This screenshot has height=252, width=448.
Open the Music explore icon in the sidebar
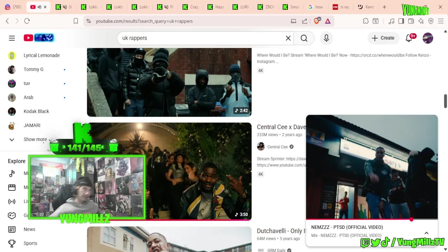[12, 173]
